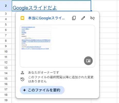
Task: Select row header 15
Action: coord(6,79)
